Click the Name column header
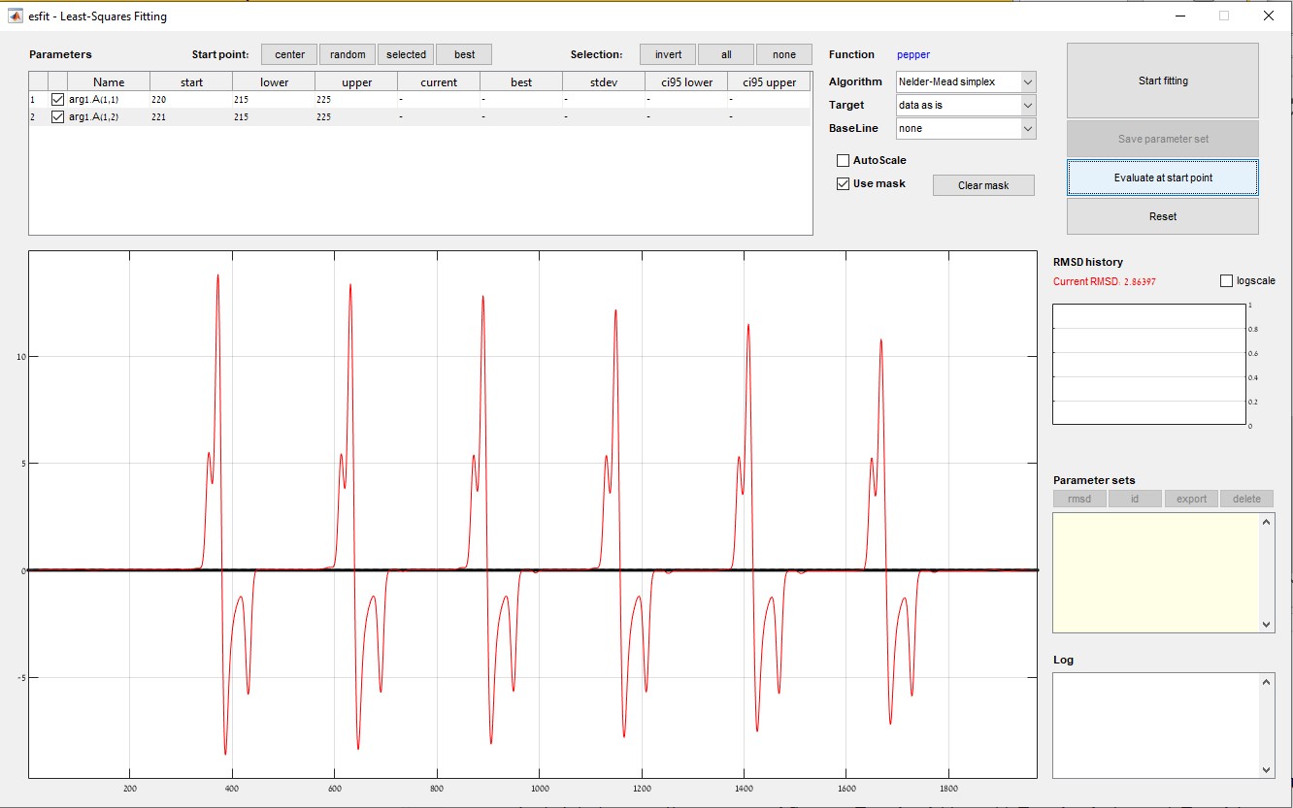Image resolution: width=1293 pixels, height=808 pixels. click(x=109, y=82)
